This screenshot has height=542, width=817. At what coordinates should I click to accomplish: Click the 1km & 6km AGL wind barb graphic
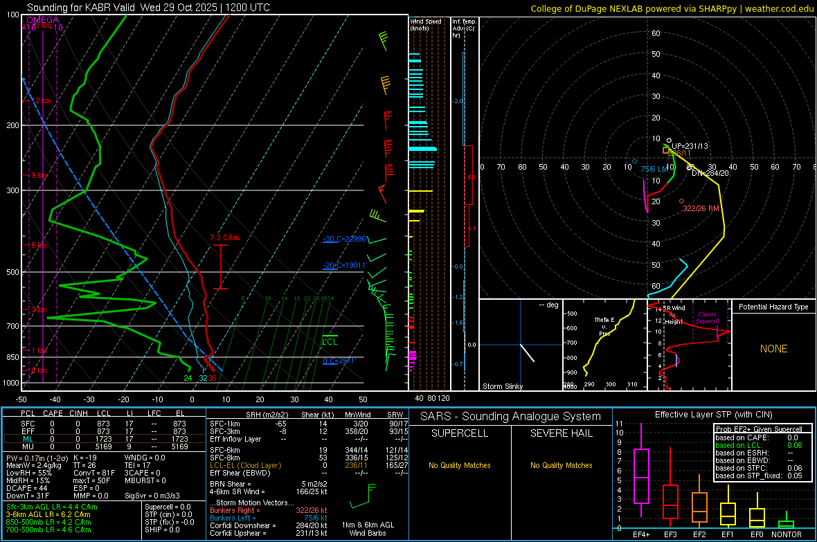[363, 496]
